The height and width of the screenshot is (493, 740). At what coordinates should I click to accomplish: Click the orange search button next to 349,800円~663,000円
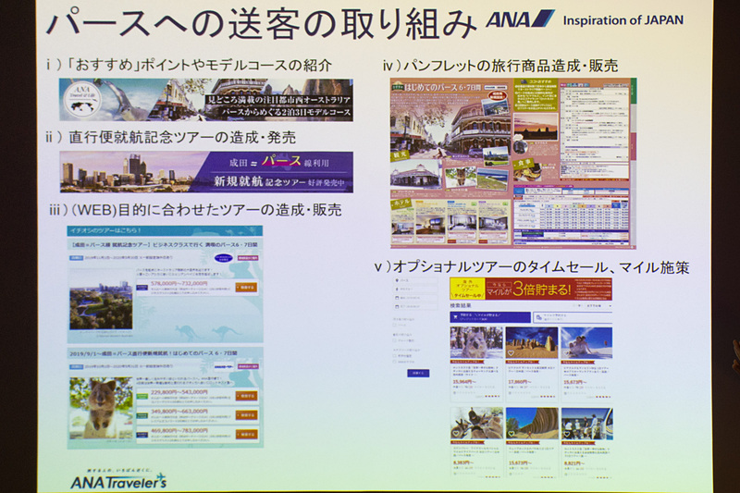pyautogui.click(x=246, y=415)
